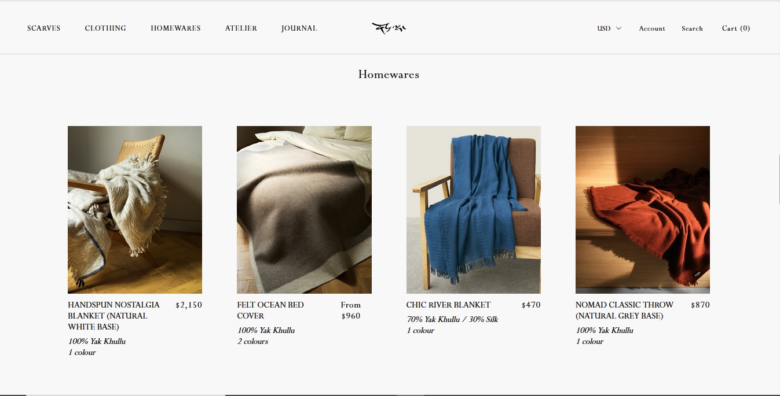This screenshot has width=780, height=396.
Task: Click Nomad Classic Throw title link
Action: (624, 310)
